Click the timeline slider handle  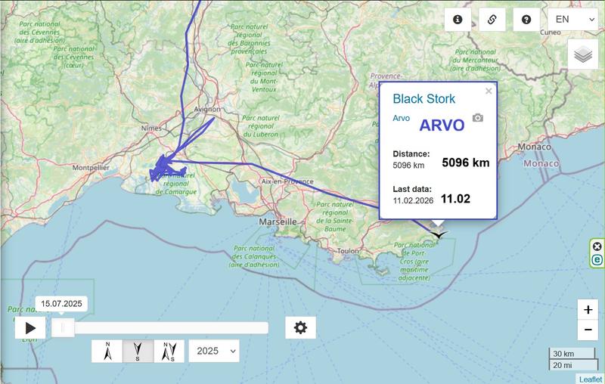pyautogui.click(x=63, y=328)
